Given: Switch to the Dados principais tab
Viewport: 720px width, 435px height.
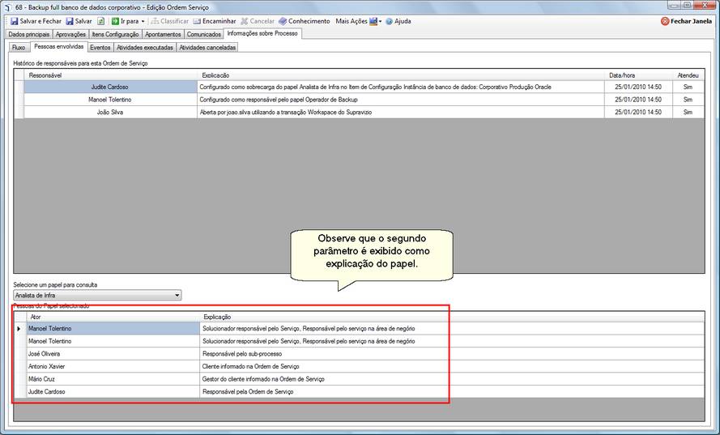Looking at the screenshot, I should pyautogui.click(x=29, y=35).
